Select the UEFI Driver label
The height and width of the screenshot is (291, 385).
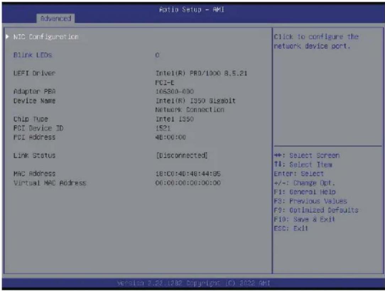pyautogui.click(x=34, y=73)
